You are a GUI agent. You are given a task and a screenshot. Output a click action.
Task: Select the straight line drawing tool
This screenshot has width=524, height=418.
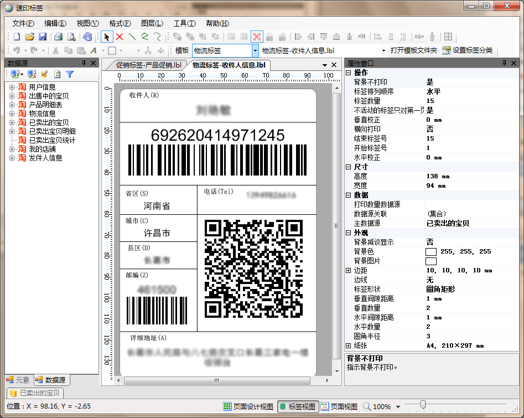pyautogui.click(x=132, y=37)
